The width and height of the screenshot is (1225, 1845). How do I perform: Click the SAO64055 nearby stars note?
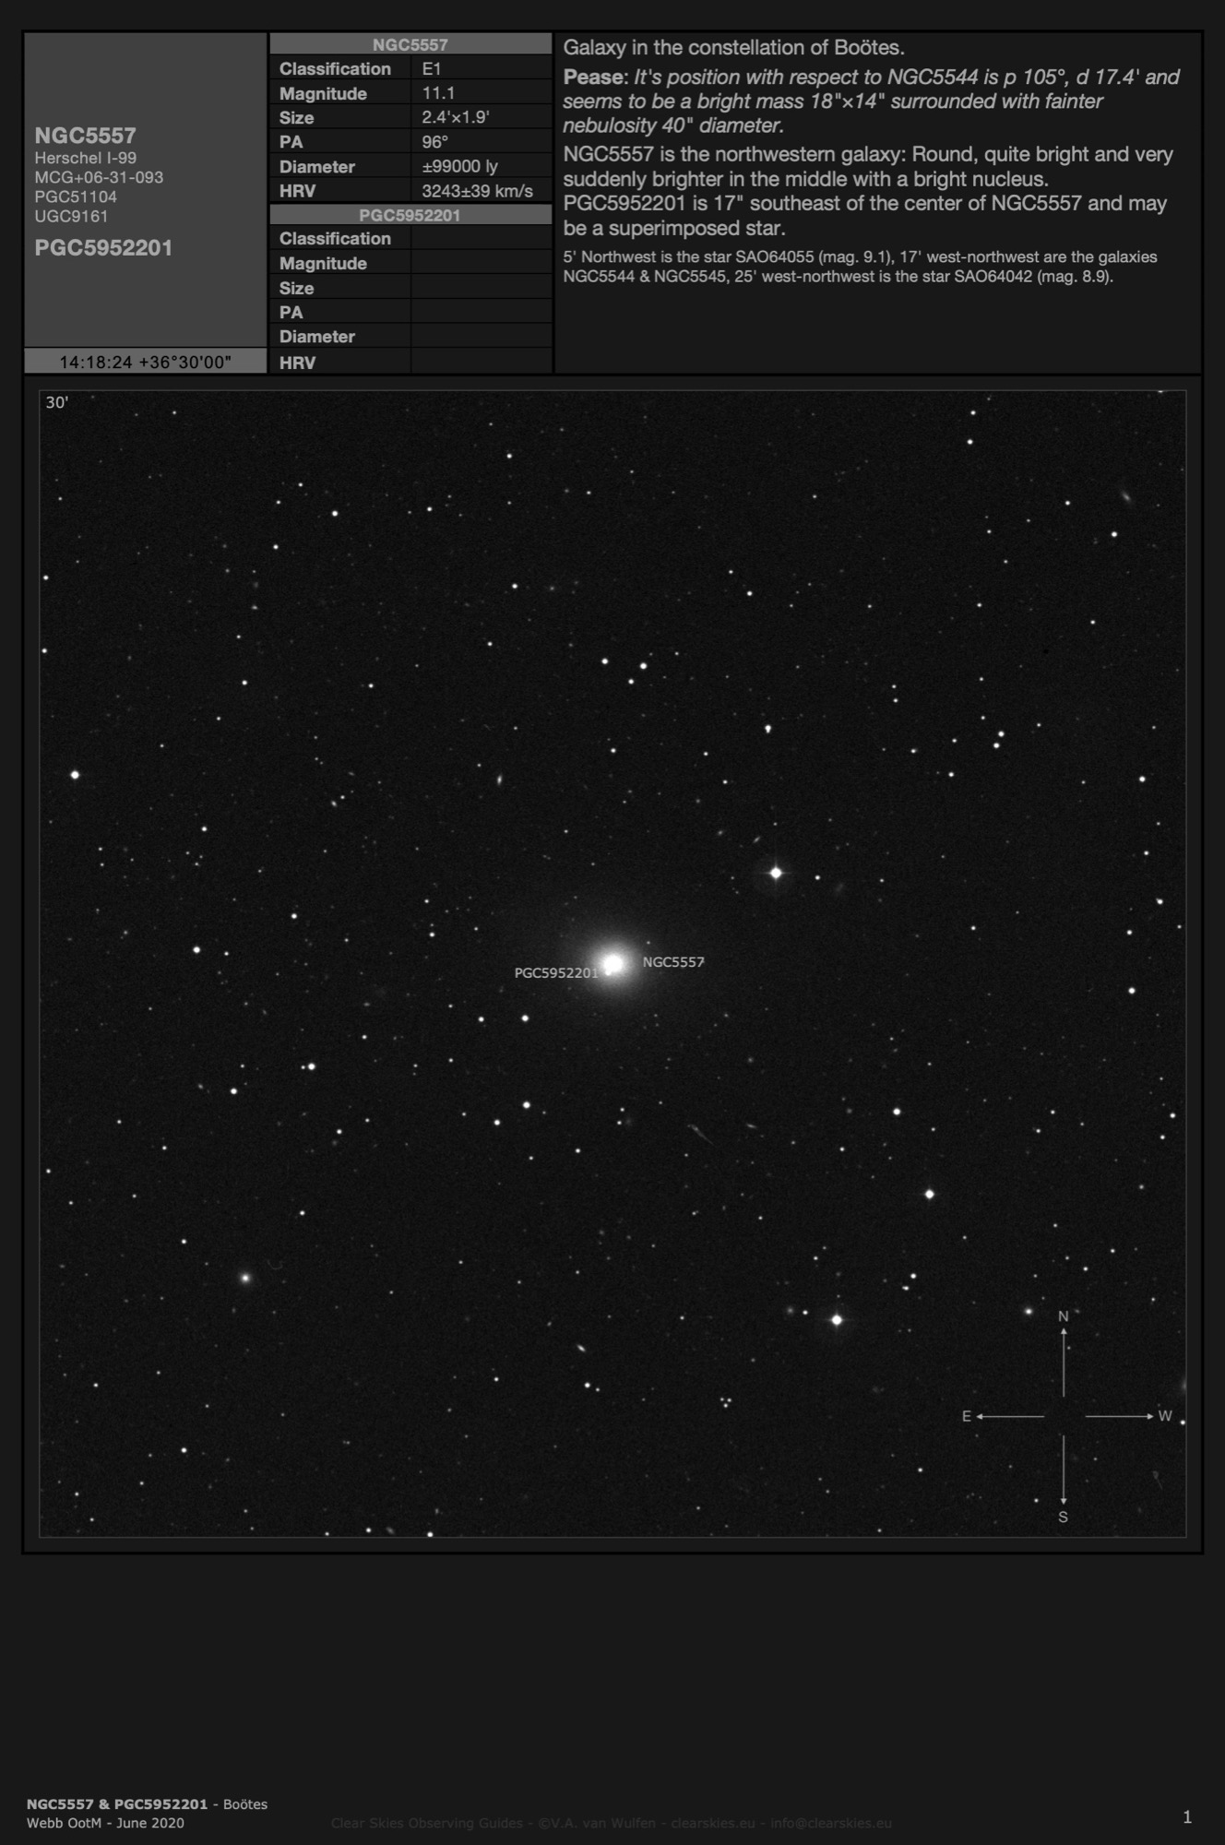pos(860,267)
